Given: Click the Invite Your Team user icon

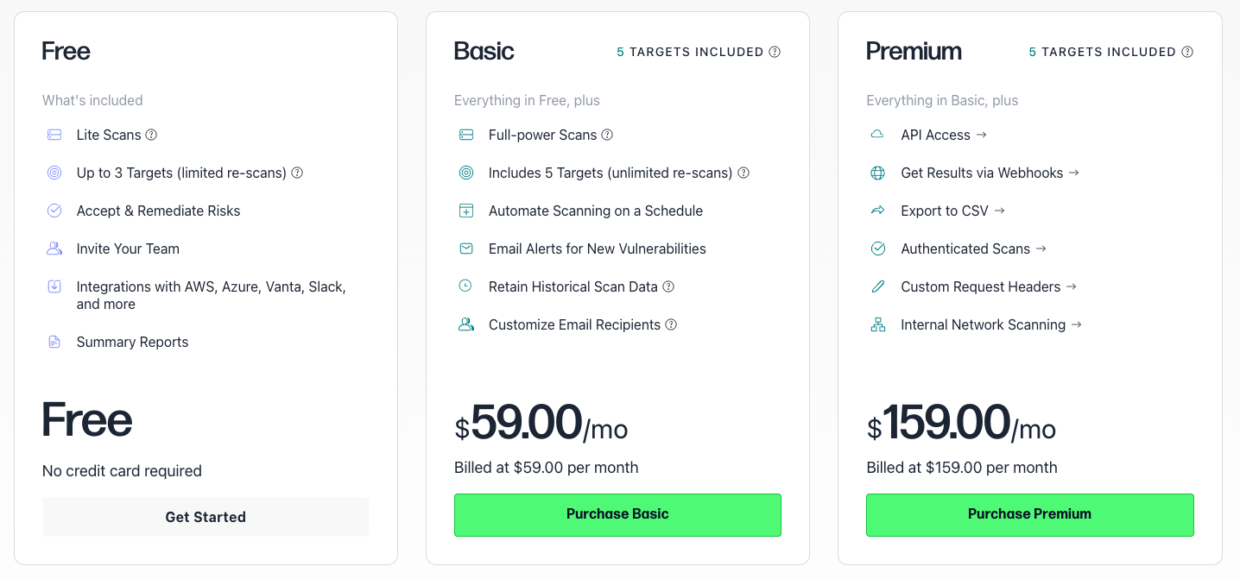Looking at the screenshot, I should 54,249.
